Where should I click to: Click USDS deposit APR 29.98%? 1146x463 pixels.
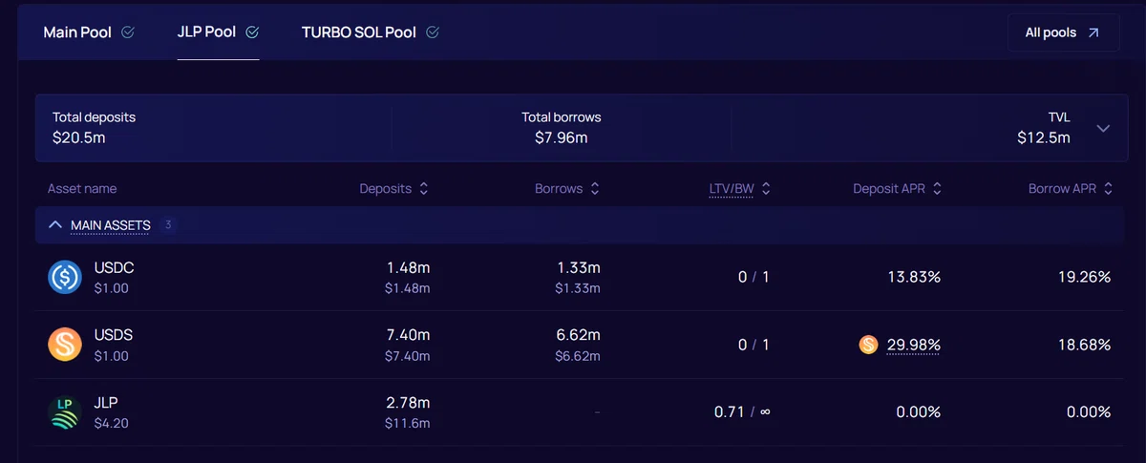(914, 345)
